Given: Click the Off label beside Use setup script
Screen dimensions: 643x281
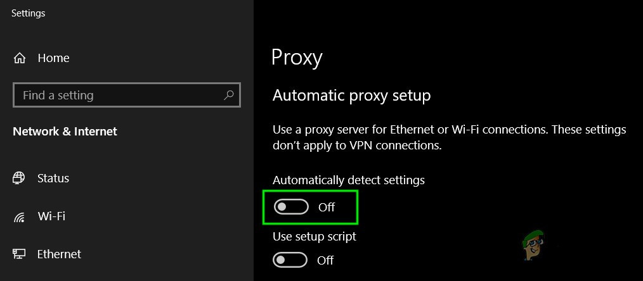Looking at the screenshot, I should [x=325, y=260].
